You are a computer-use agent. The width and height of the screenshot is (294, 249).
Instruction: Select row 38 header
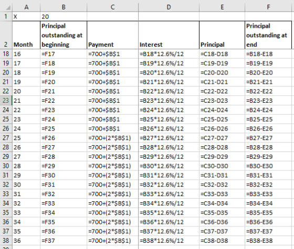point(6,241)
